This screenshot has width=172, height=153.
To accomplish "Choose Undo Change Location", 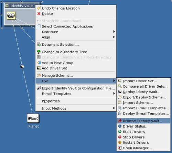I will pos(76,8).
